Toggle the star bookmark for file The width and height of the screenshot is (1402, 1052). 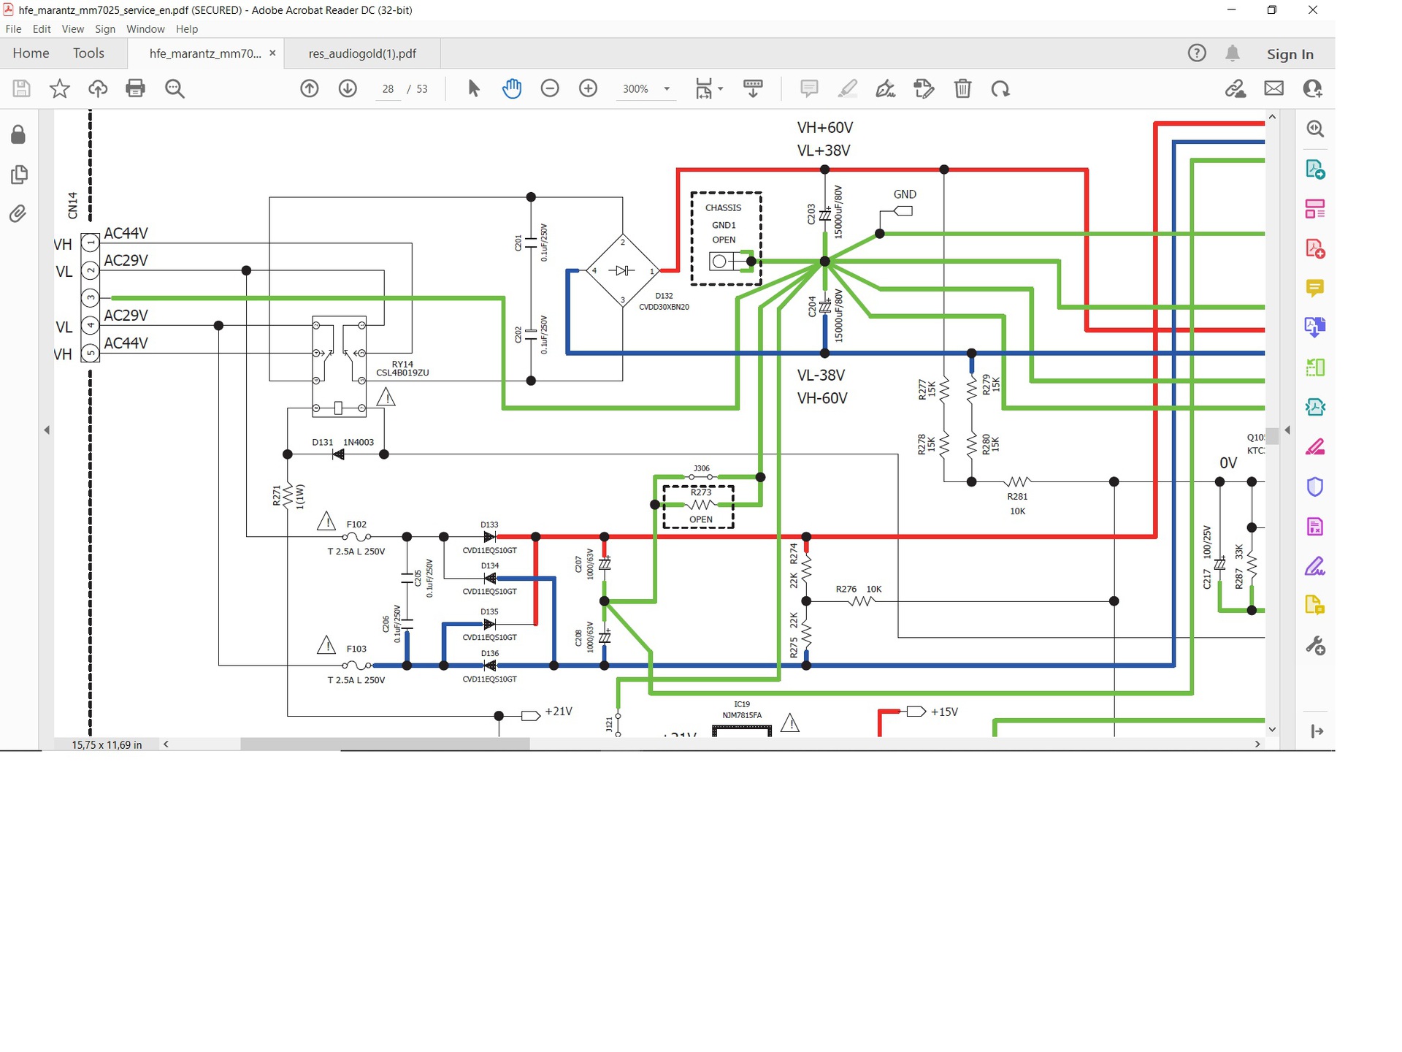tap(59, 88)
